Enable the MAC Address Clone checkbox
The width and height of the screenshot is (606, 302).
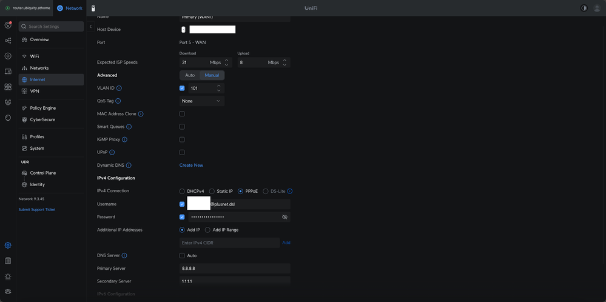tap(182, 114)
